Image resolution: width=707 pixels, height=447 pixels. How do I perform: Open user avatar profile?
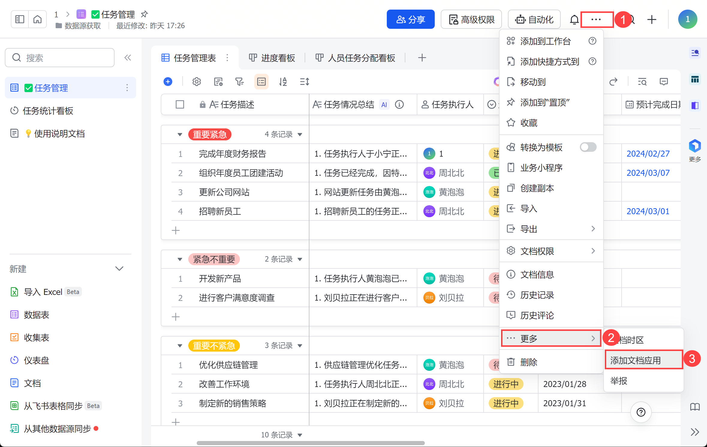[688, 19]
